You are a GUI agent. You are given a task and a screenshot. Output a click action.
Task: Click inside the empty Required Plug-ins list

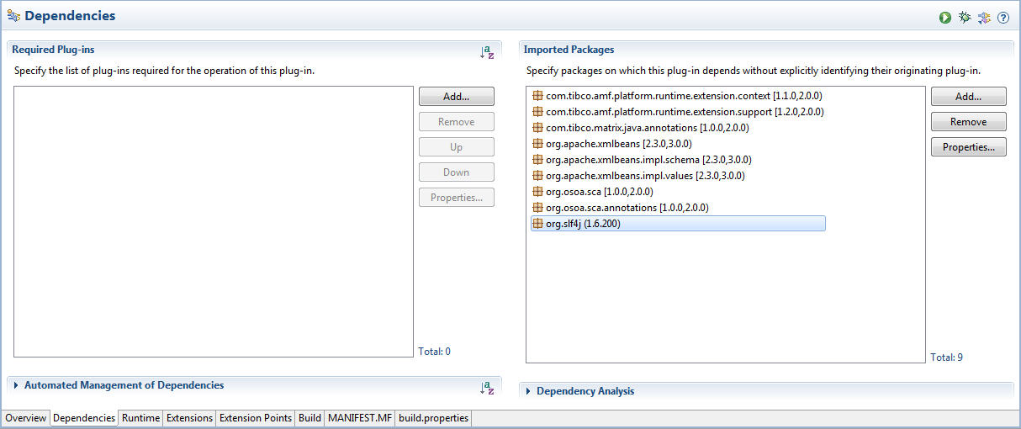[x=214, y=222]
